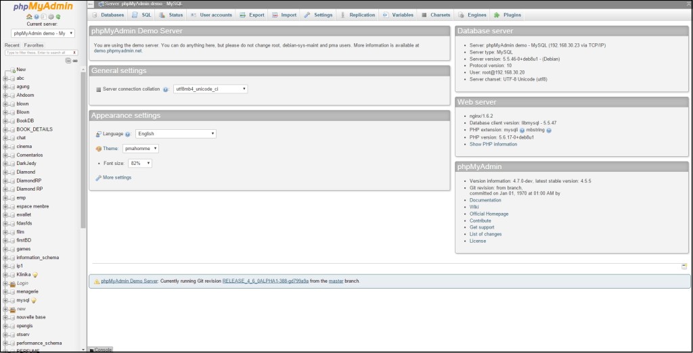This screenshot has height=353, width=693.
Task: Click the green reload navigation icon
Action: 58,16
